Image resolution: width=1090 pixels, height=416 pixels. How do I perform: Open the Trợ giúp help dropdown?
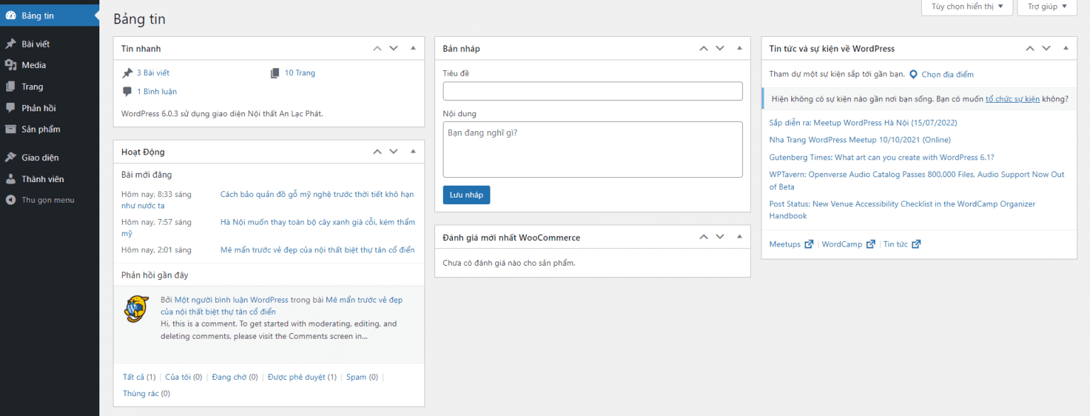click(x=1047, y=6)
